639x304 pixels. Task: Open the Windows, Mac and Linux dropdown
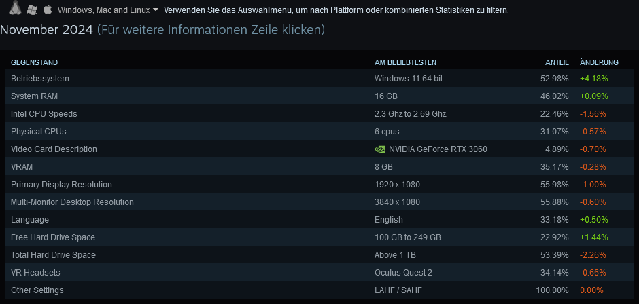pos(108,9)
